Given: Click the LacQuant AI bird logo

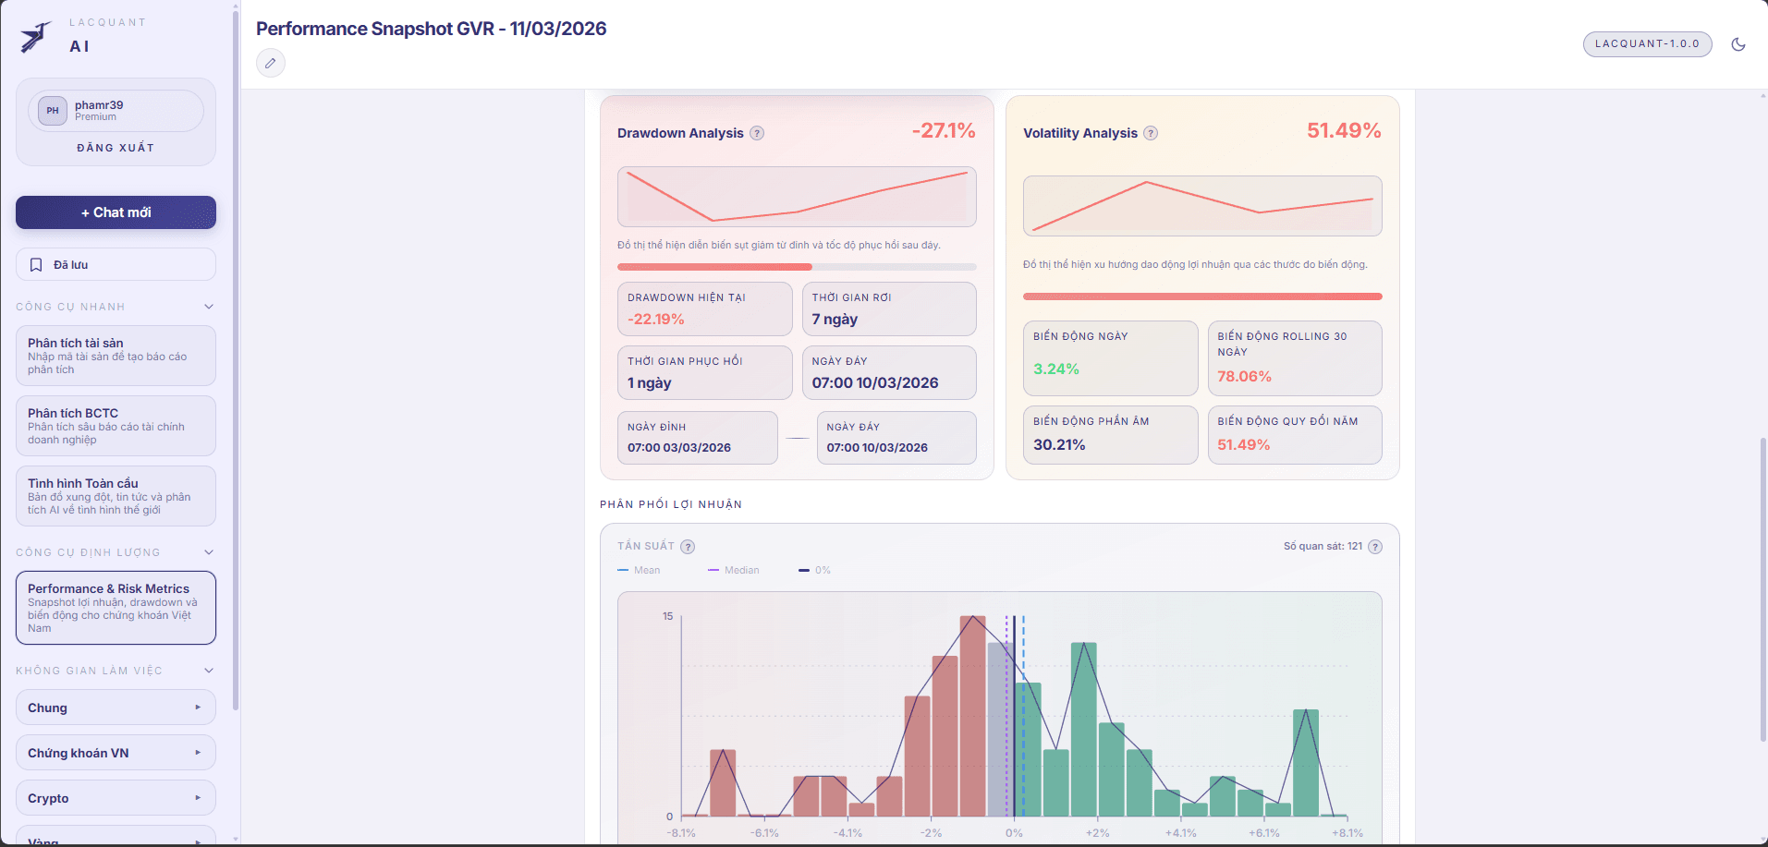Looking at the screenshot, I should (35, 37).
